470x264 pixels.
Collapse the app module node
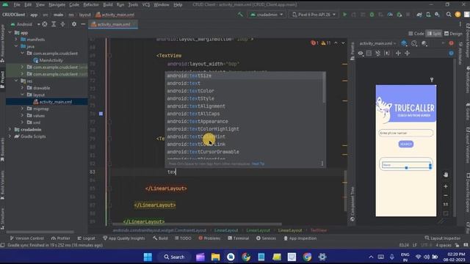click(x=10, y=32)
